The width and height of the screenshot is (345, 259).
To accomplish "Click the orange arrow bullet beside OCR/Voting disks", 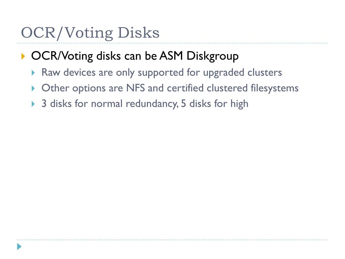I will (23, 56).
